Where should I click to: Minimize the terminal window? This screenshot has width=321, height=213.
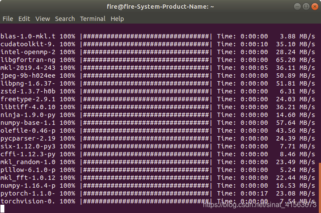click(x=297, y=7)
